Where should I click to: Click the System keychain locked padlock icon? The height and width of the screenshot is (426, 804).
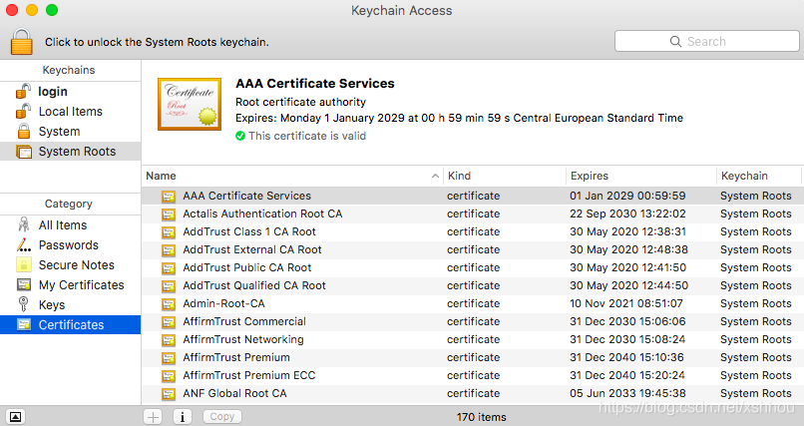coord(24,132)
